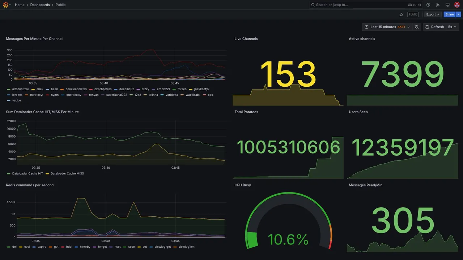Image resolution: width=463 pixels, height=260 pixels.
Task: Open the news feed RSS icon
Action: tap(438, 5)
